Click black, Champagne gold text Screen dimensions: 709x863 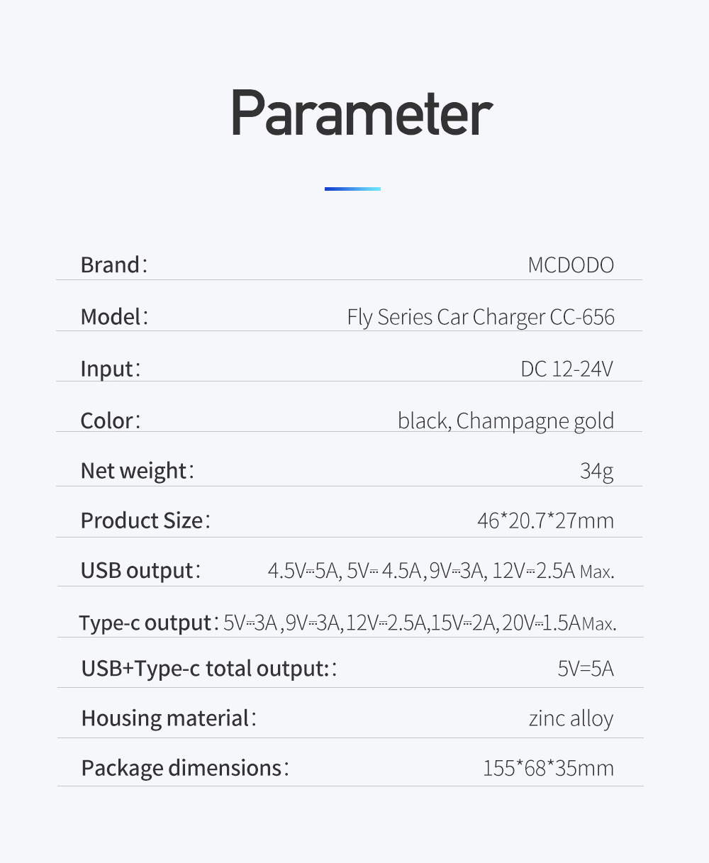(x=506, y=421)
